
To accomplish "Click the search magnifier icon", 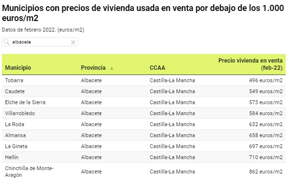I will coord(7,42).
